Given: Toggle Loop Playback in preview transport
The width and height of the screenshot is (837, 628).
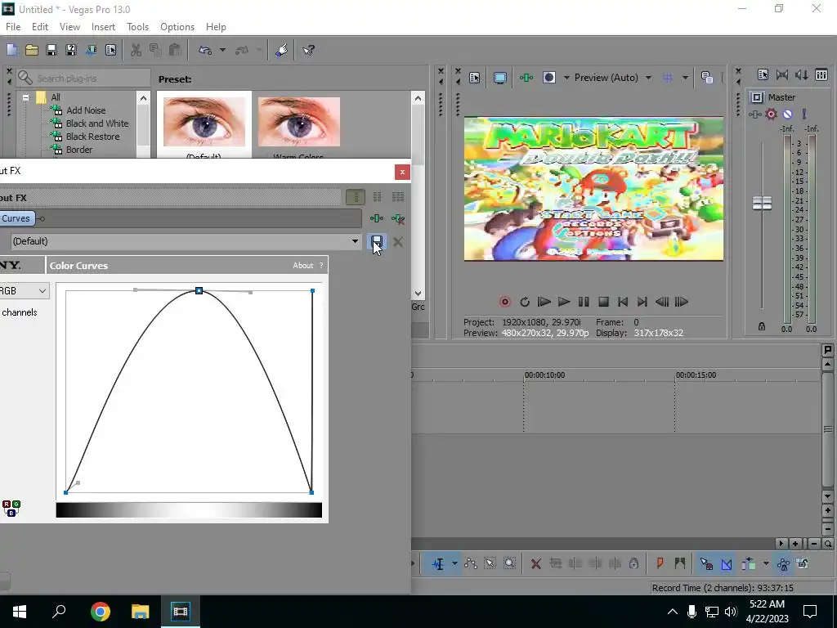Looking at the screenshot, I should coord(525,303).
